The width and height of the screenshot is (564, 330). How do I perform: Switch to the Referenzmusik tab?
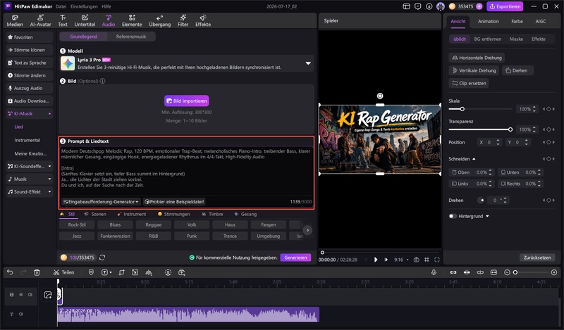131,37
